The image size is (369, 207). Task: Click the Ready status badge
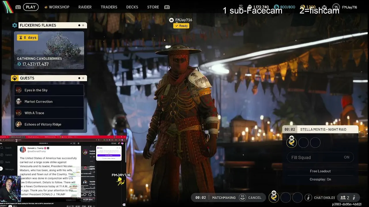pos(181,26)
